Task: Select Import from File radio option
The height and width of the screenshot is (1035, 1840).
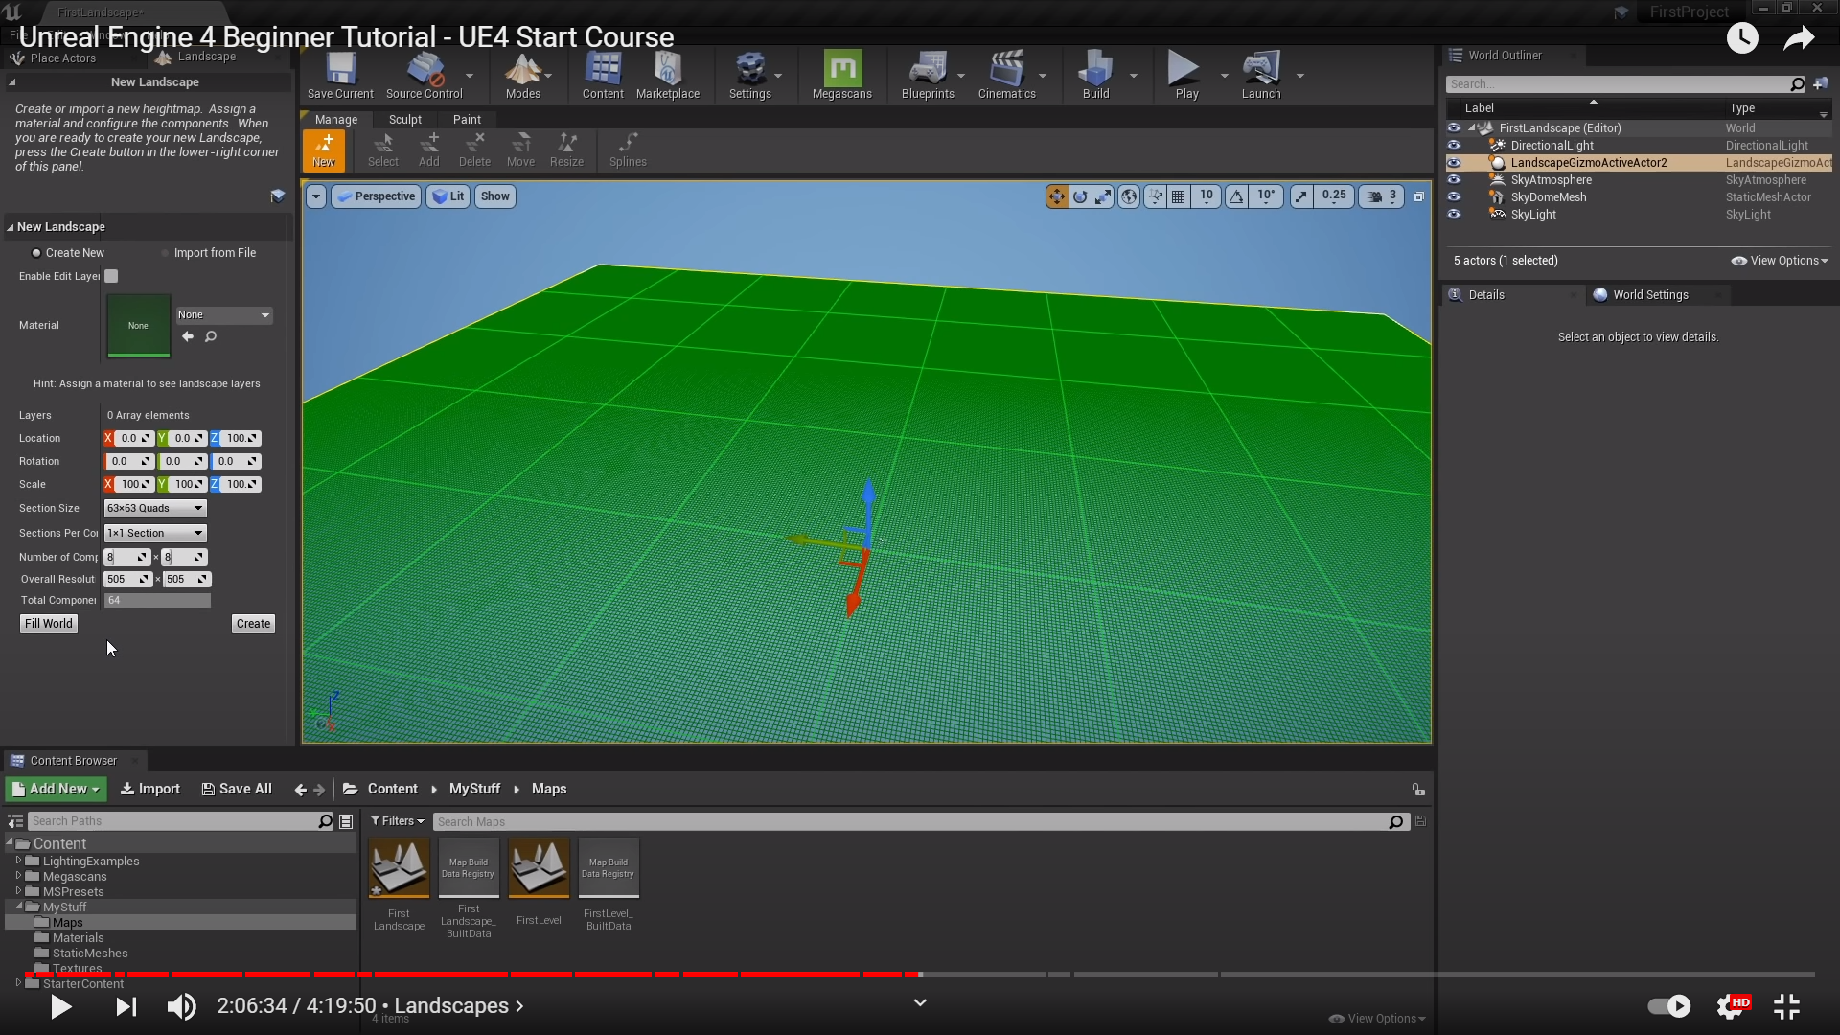Action: click(166, 253)
